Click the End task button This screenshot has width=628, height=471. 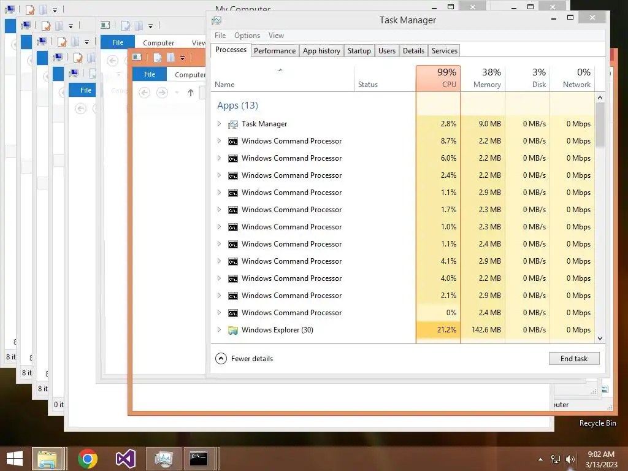[x=574, y=358]
